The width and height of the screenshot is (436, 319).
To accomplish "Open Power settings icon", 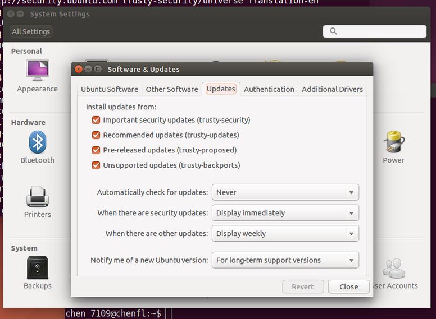I will tap(393, 142).
